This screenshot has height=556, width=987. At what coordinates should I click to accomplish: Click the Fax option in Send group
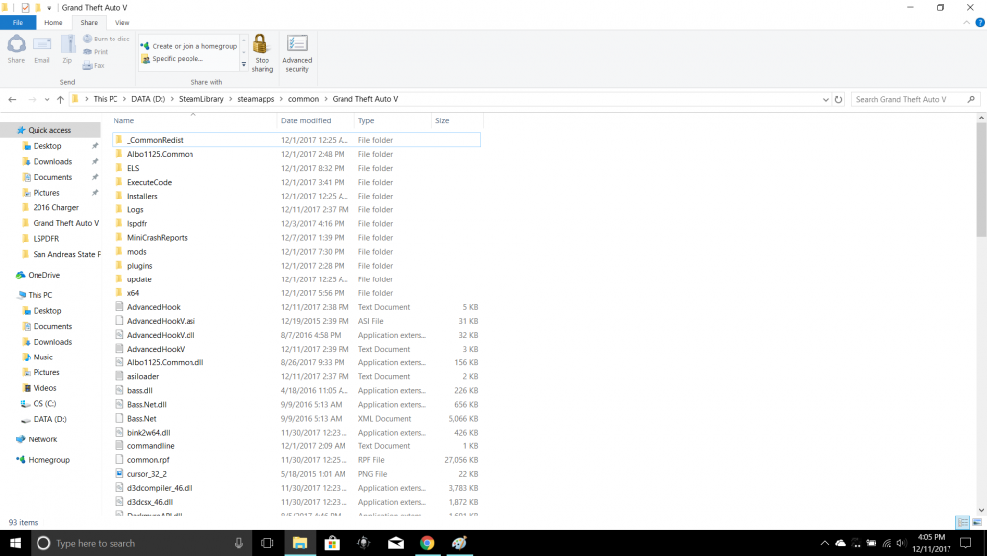coord(93,65)
